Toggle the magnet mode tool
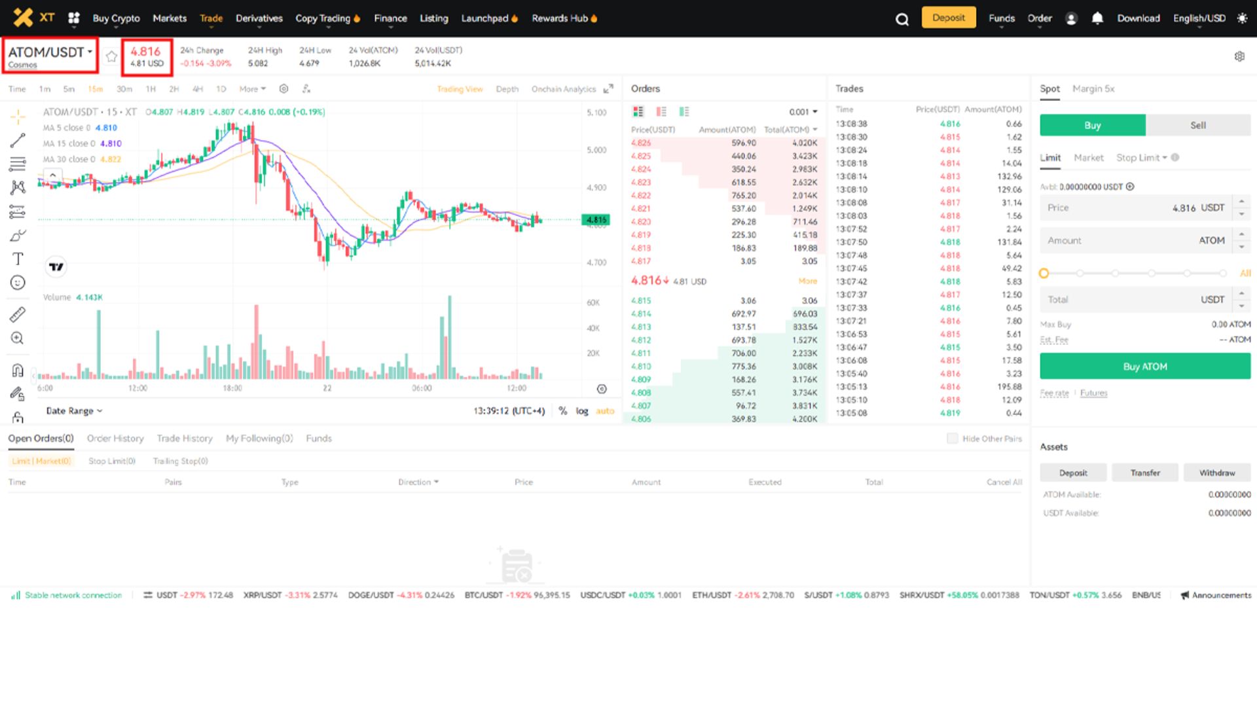 [x=18, y=371]
